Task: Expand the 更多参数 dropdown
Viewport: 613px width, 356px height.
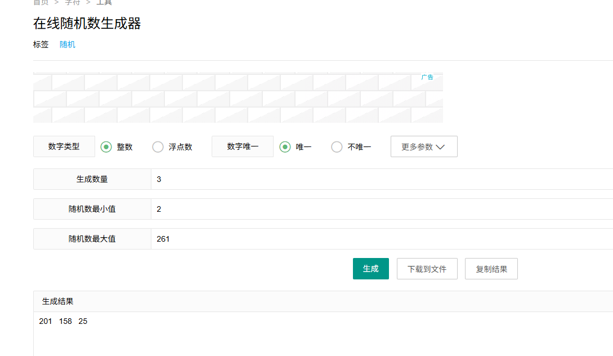Action: pos(423,146)
